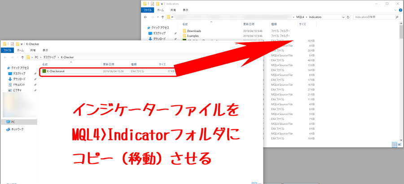This screenshot has width=404, height=184.
Task: Click Indicators in the breadcrumb path
Action: (316, 17)
